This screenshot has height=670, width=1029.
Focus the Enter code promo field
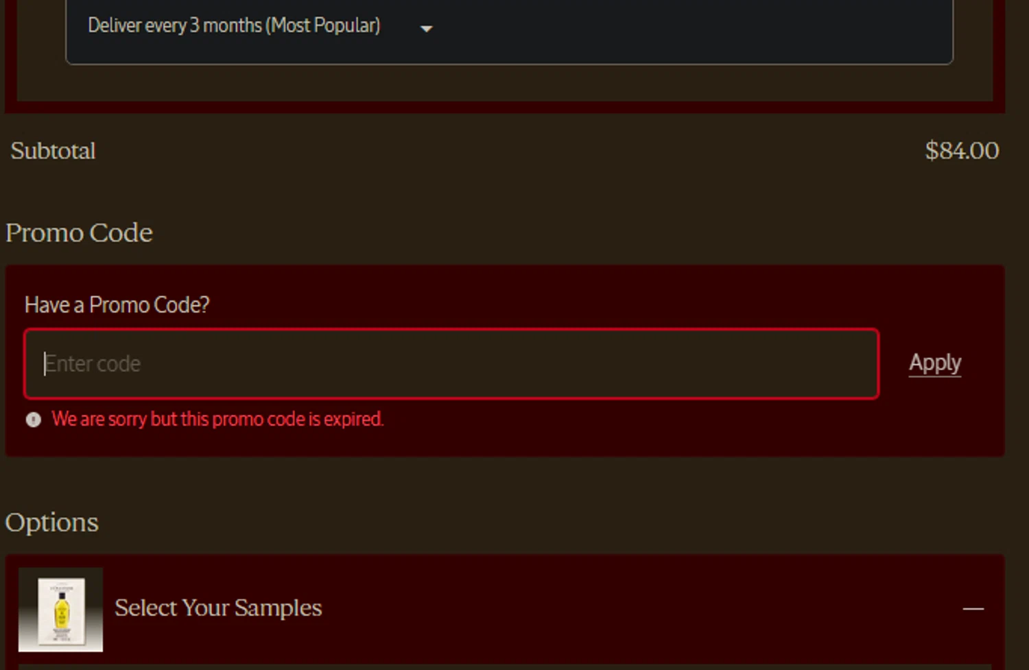451,363
